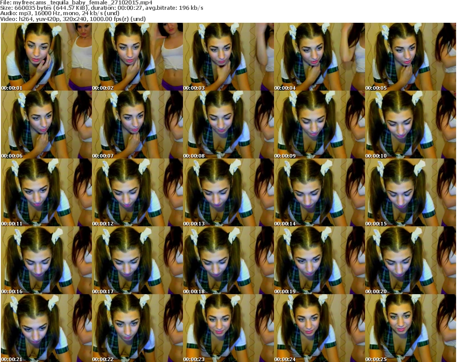Select the frame stamped 00:00:11
The width and height of the screenshot is (457, 362).
[46, 192]
